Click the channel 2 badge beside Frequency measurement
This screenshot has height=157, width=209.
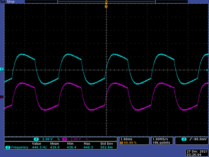[8, 148]
